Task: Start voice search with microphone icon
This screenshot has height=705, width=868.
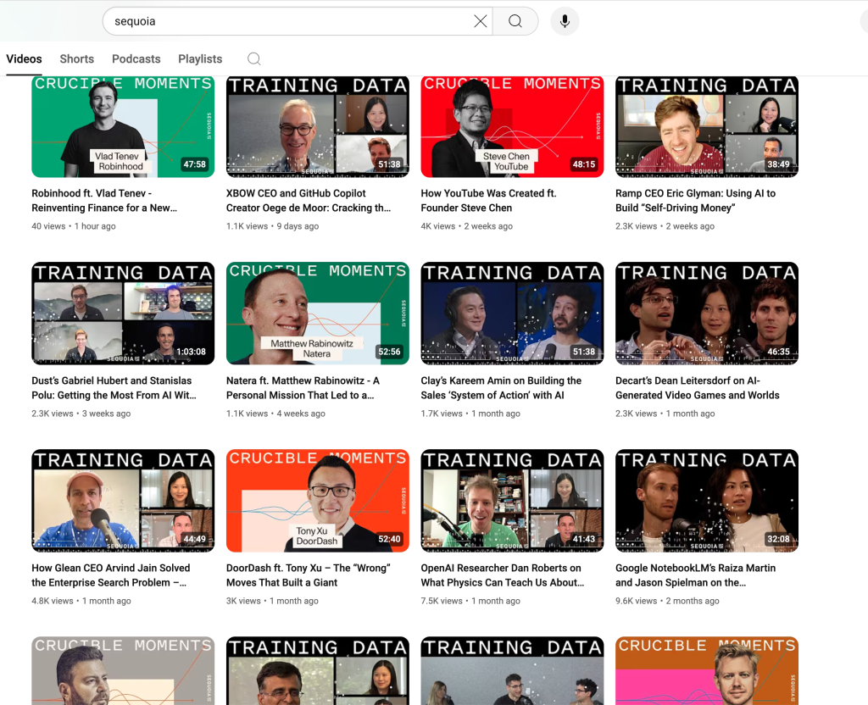Action: pyautogui.click(x=565, y=21)
